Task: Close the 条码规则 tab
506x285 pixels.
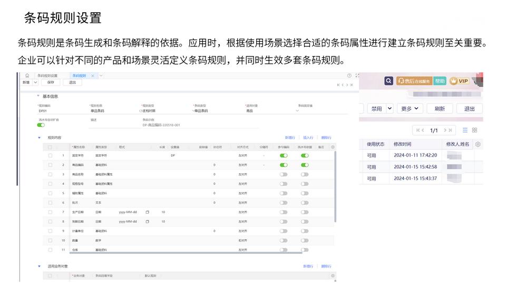Action: pyautogui.click(x=93, y=76)
